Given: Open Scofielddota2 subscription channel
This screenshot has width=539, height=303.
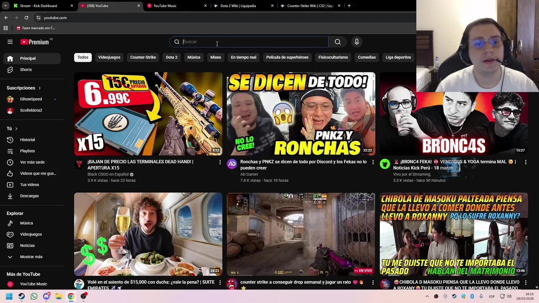Looking at the screenshot, I should pos(32,110).
